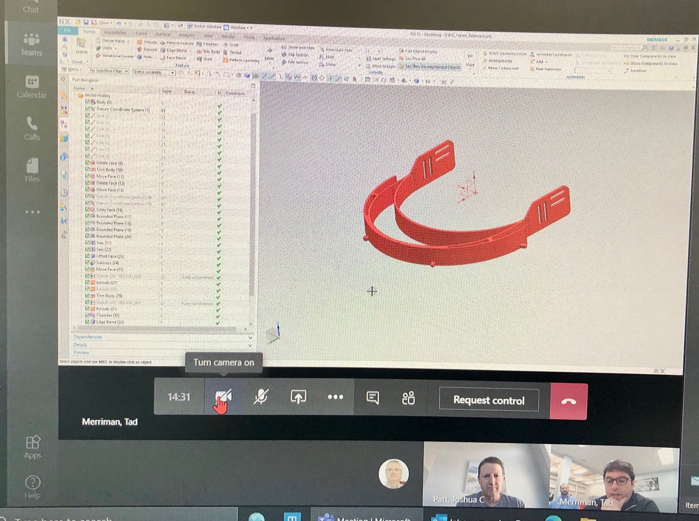Open Files in the Teams sidebar
This screenshot has width=699, height=521.
[x=32, y=170]
